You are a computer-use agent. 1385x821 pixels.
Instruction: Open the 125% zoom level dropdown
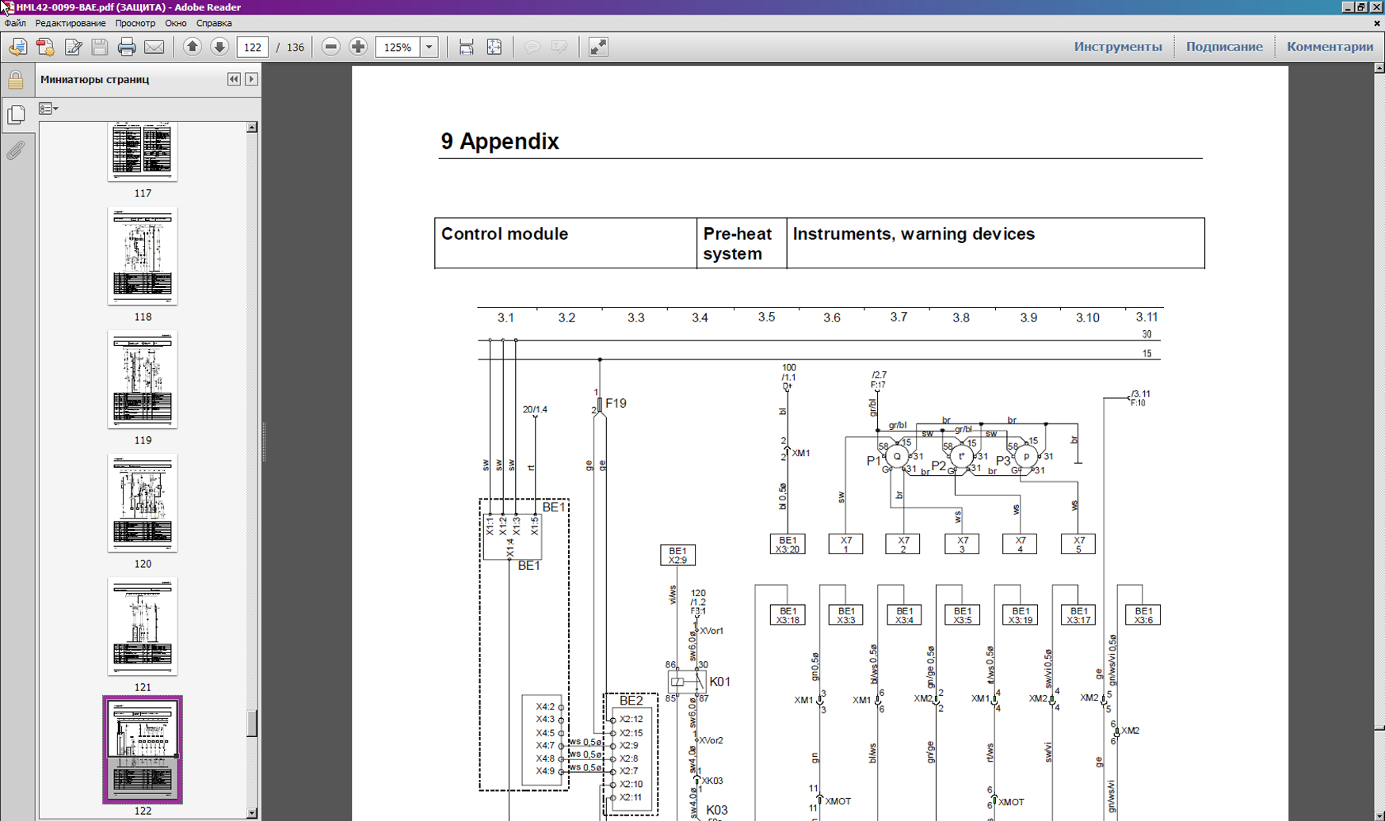[429, 48]
